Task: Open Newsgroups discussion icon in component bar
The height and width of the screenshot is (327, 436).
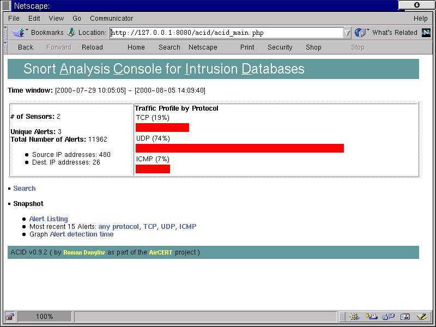Action: pos(388,317)
